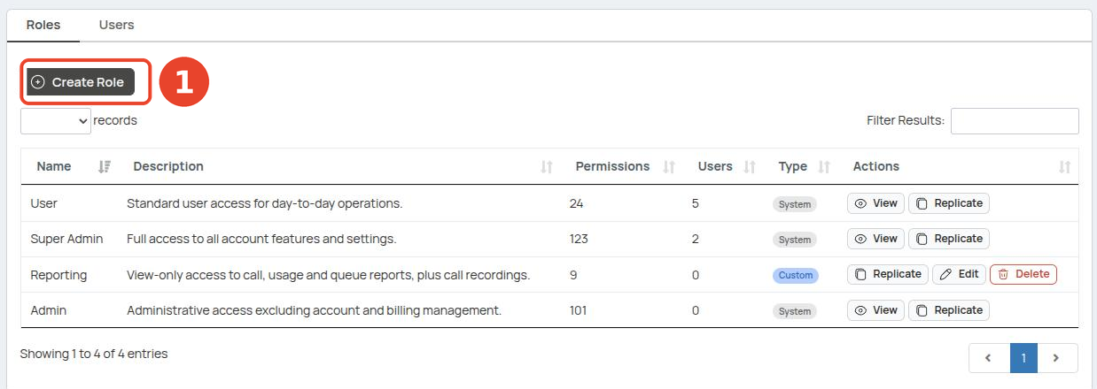
Task: Switch to the Users tab
Action: (x=116, y=25)
